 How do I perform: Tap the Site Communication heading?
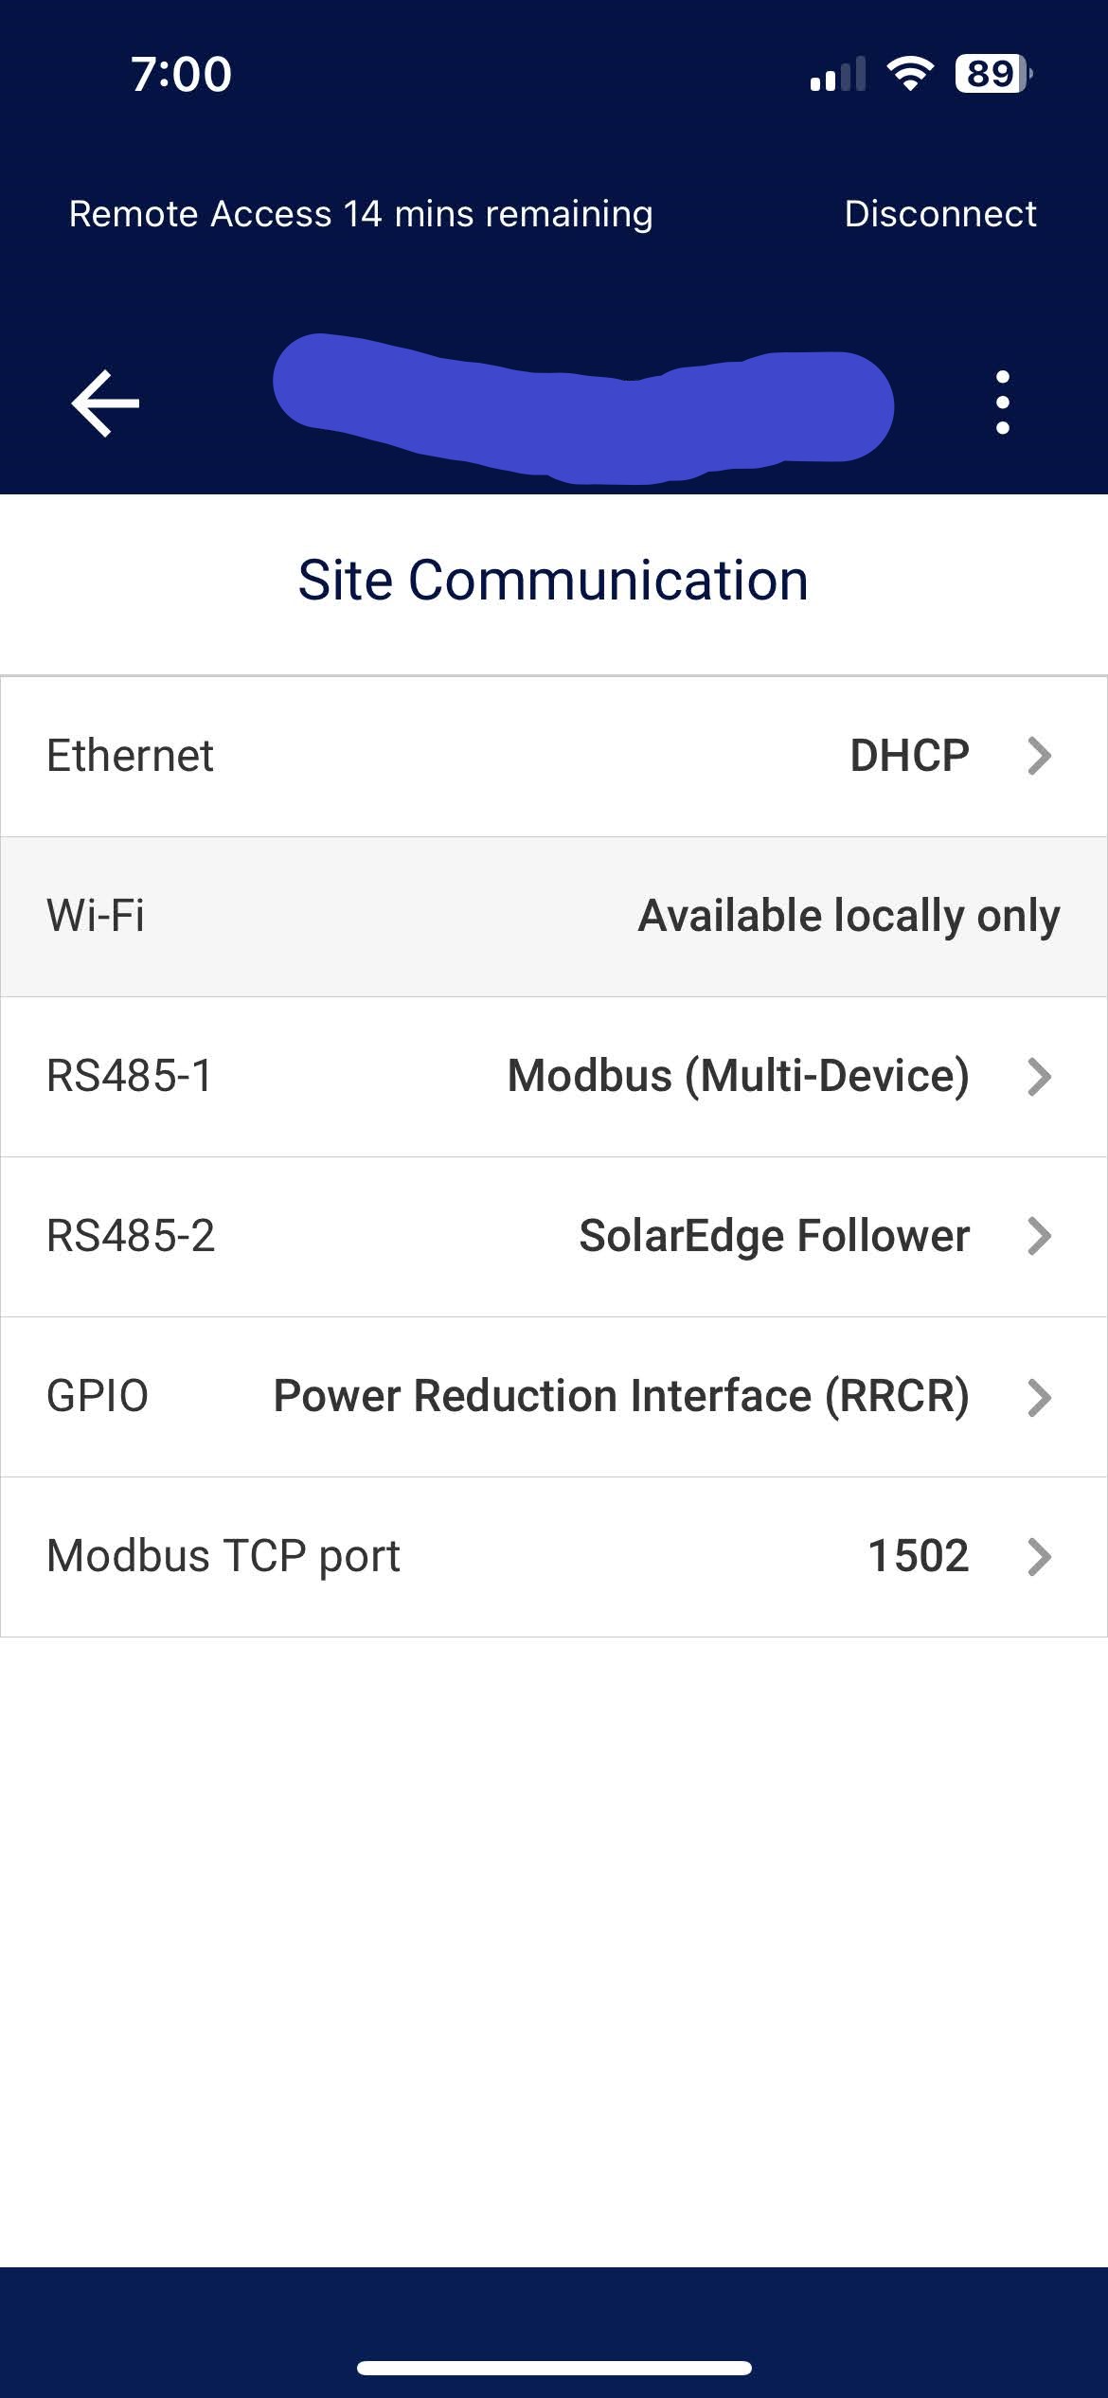(x=553, y=580)
